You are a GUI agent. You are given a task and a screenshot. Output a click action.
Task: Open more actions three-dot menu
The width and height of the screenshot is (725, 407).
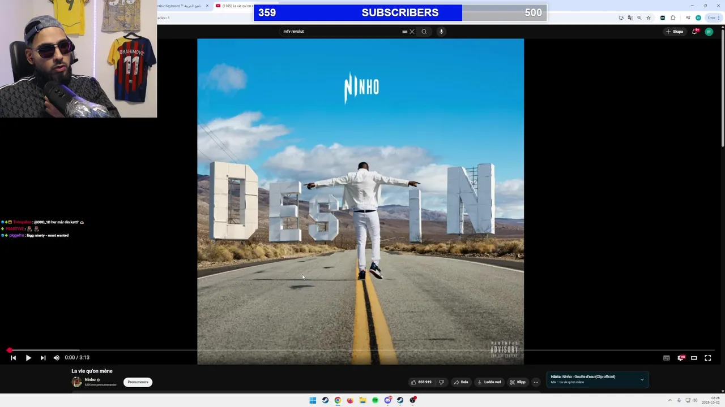click(536, 382)
